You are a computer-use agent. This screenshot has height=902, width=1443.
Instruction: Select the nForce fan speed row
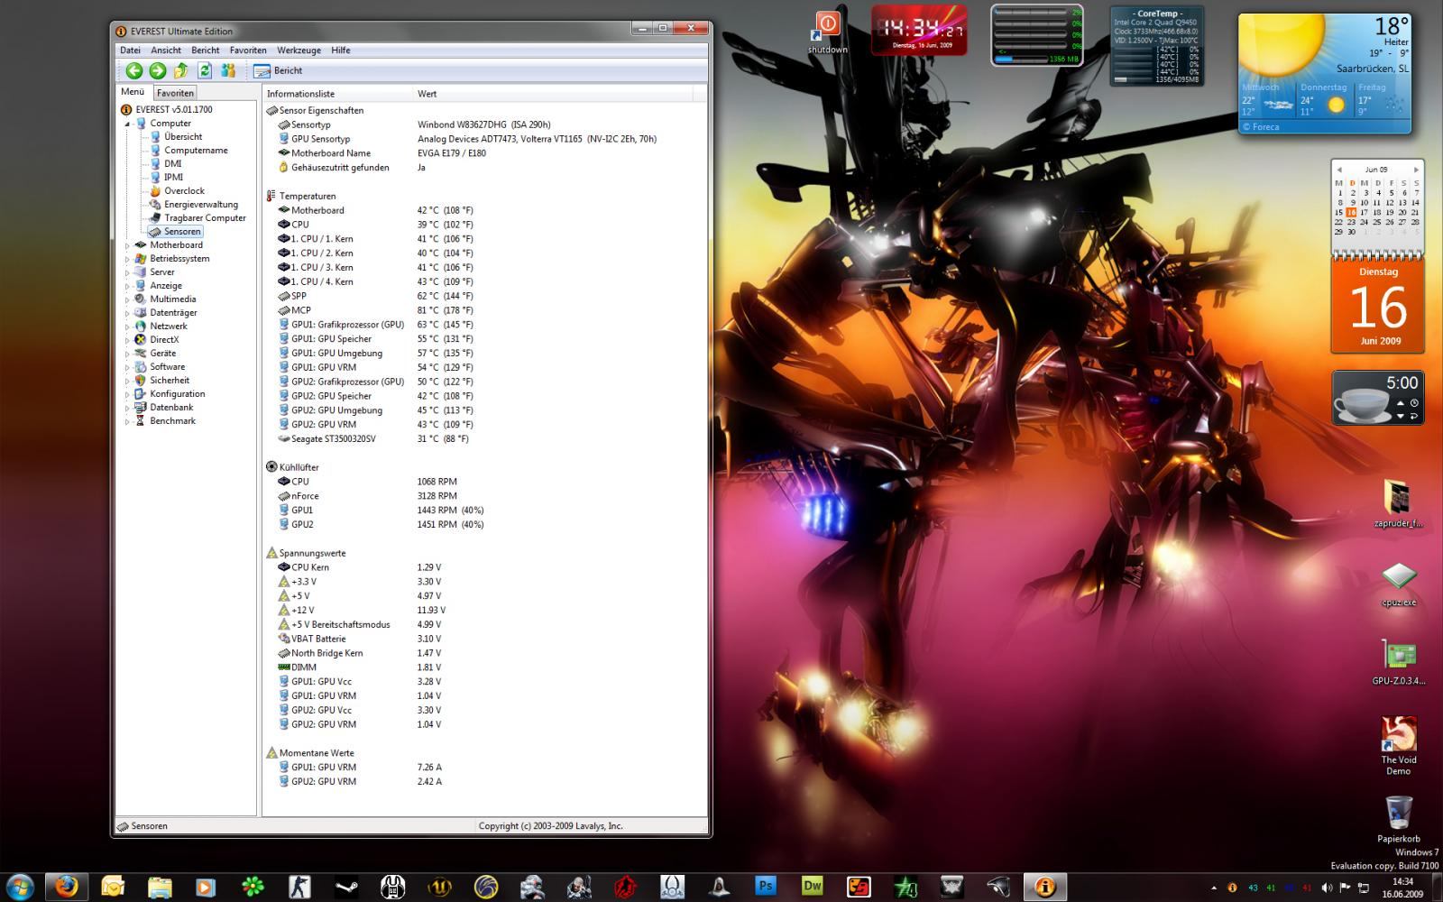pos(483,496)
